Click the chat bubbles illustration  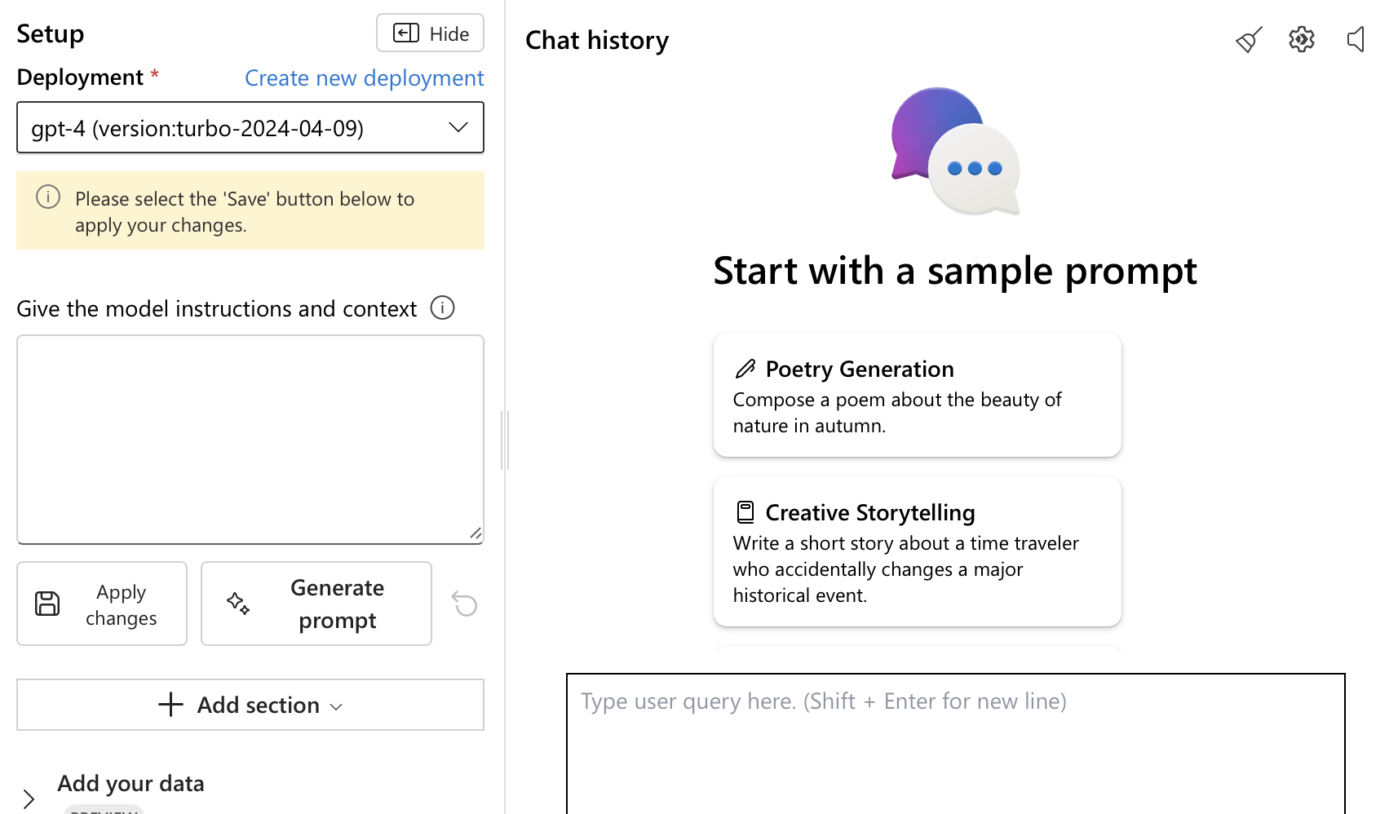tap(955, 152)
